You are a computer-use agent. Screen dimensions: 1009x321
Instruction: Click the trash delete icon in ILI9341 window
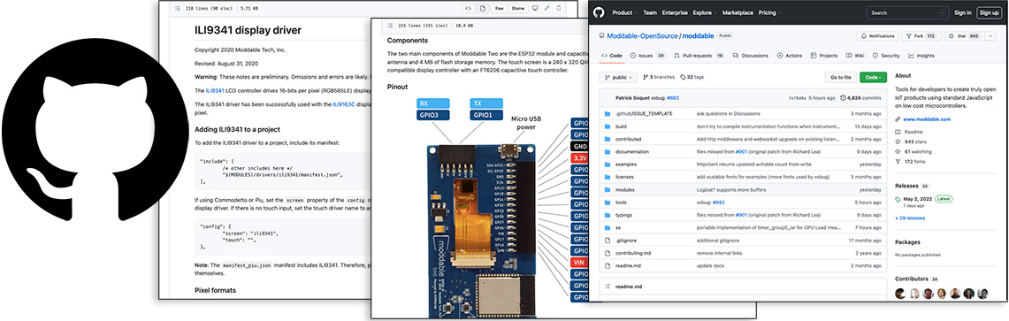559,8
